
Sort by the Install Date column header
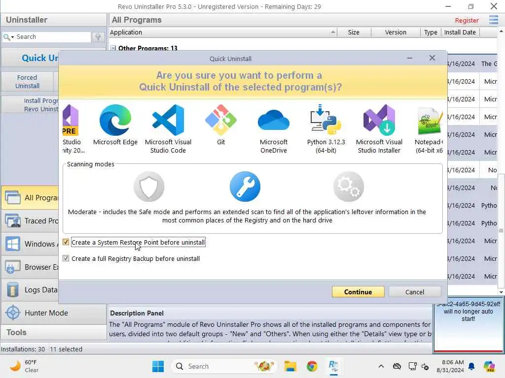(460, 32)
